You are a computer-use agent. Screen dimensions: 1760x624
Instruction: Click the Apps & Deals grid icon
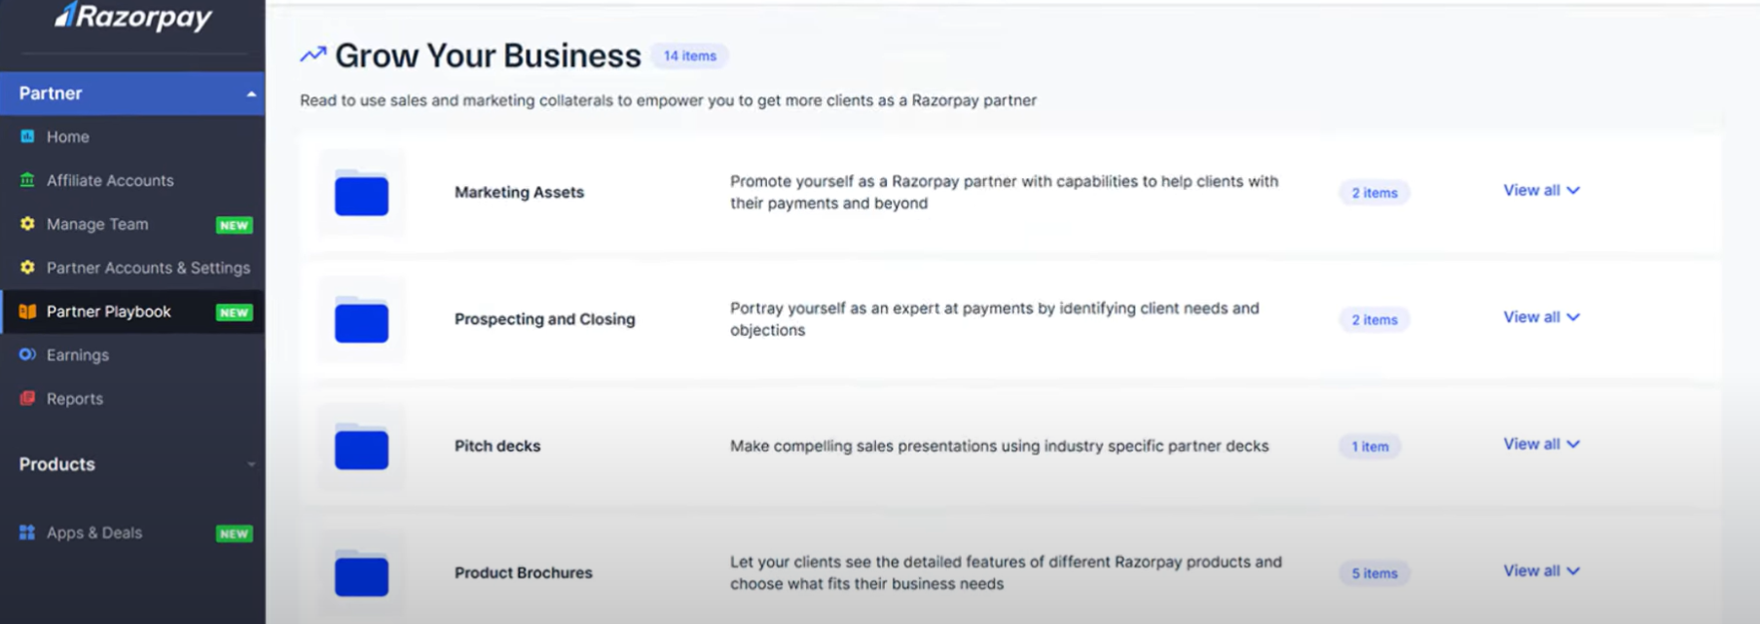click(27, 532)
